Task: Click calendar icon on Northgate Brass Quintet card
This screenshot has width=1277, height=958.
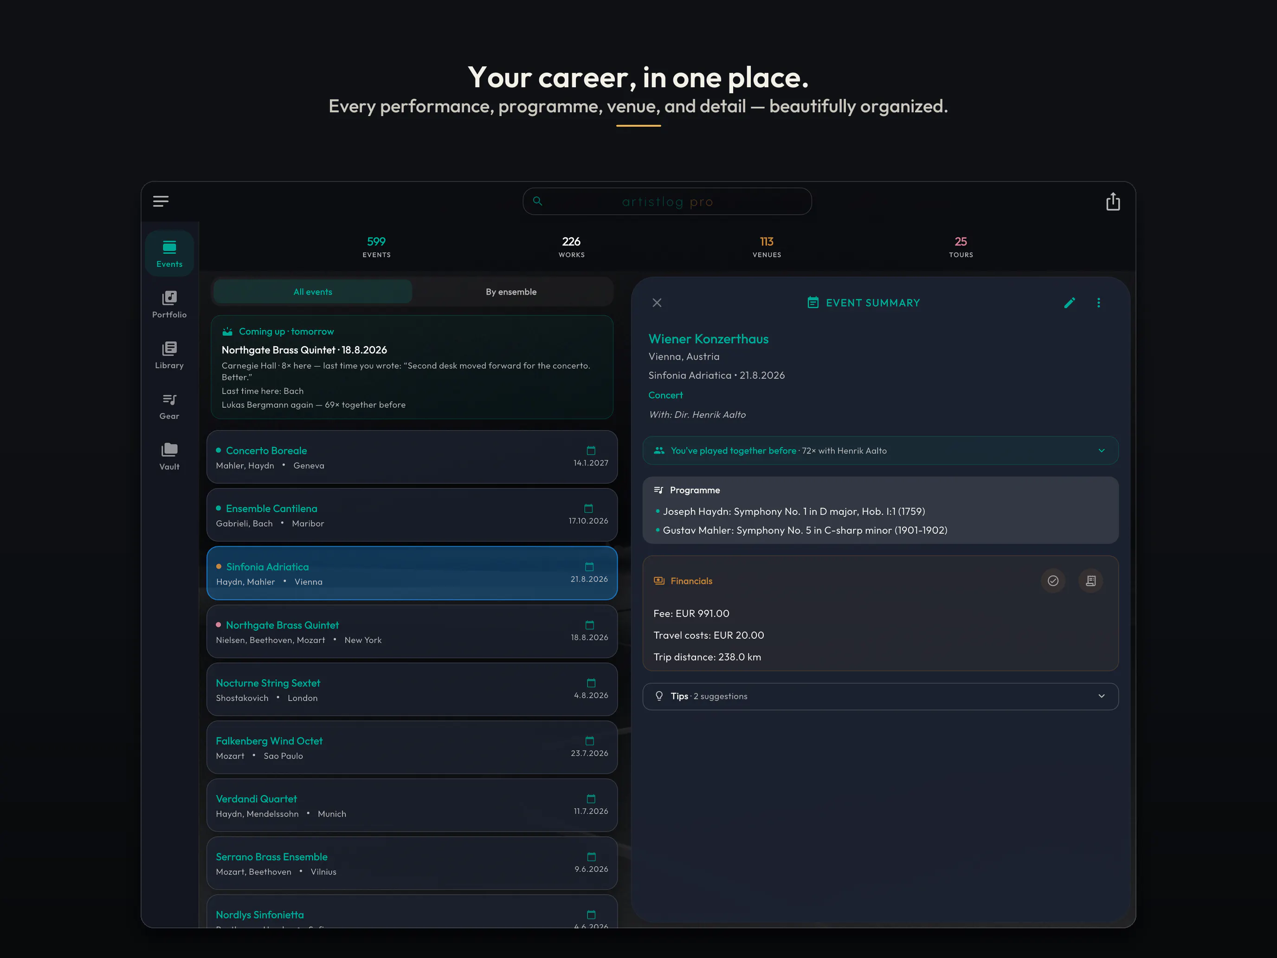Action: tap(589, 625)
